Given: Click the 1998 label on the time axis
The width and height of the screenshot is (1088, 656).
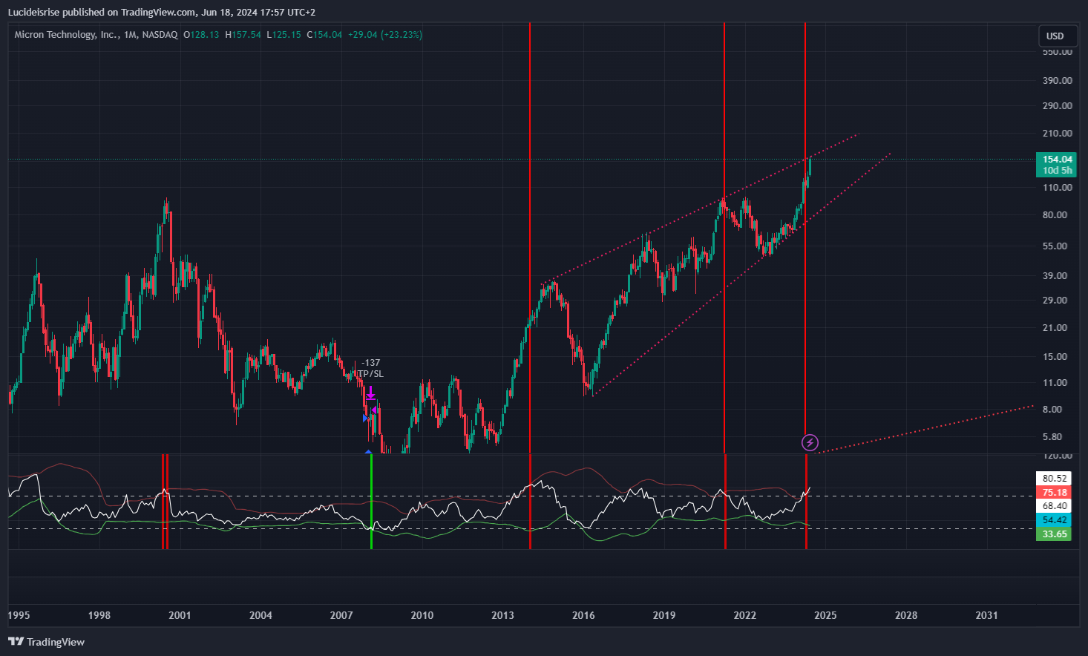Looking at the screenshot, I should pos(99,615).
